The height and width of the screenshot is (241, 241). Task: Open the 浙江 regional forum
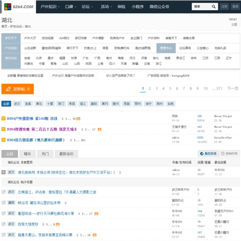click(x=159, y=64)
